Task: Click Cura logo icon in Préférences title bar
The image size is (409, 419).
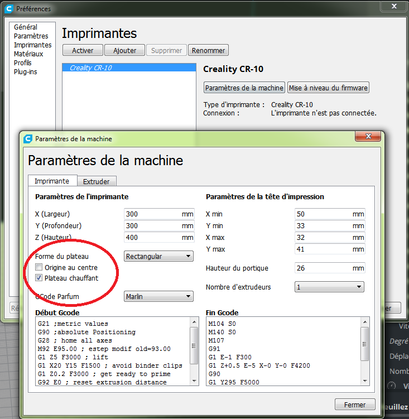Action: 9,9
